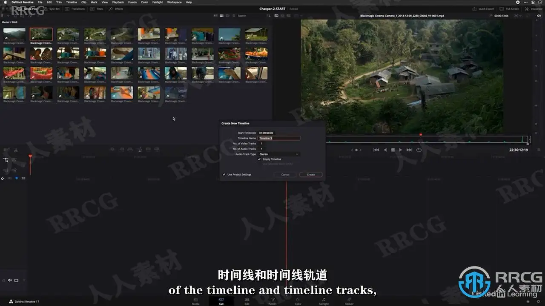The image size is (545, 306).
Task: Open the Media page
Action: tap(195, 301)
